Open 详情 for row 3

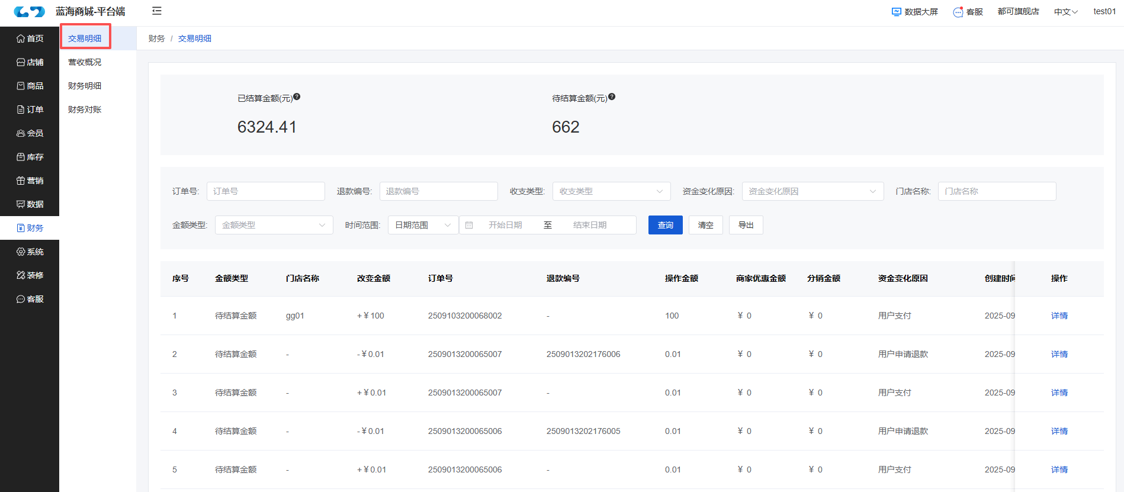[1059, 393]
